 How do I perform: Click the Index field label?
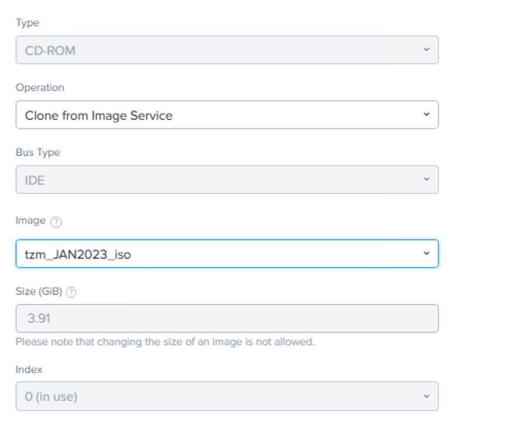(x=29, y=370)
